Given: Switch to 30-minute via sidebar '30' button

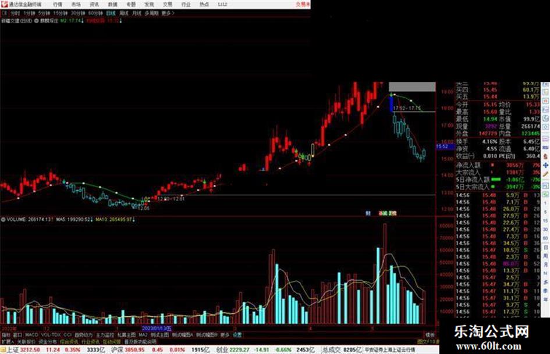Looking at the screenshot, I should click(x=545, y=230).
